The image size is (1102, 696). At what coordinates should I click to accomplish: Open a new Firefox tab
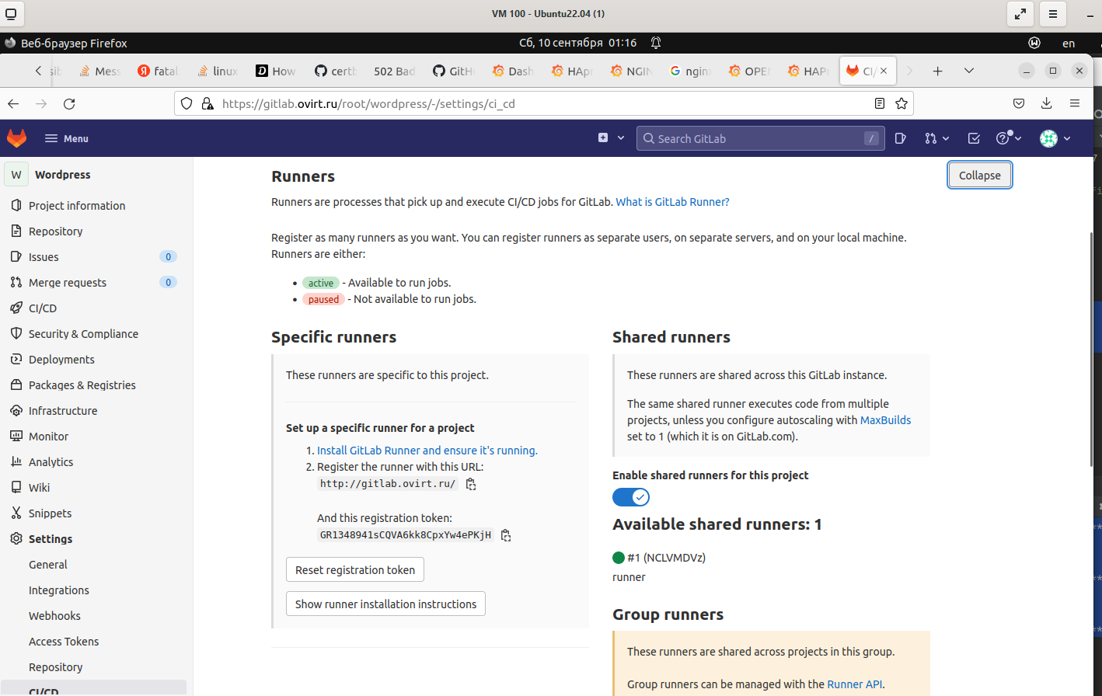point(938,71)
